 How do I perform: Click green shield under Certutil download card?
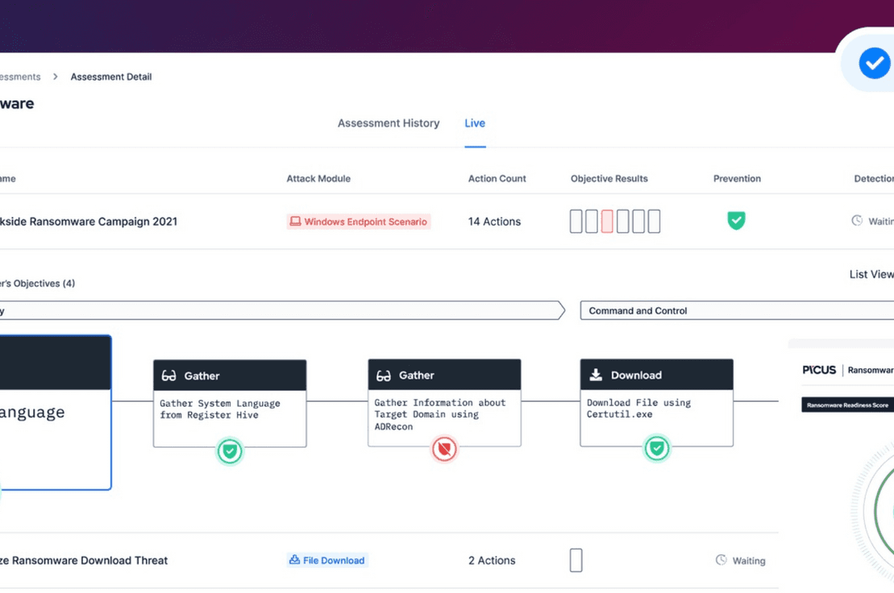coord(657,448)
